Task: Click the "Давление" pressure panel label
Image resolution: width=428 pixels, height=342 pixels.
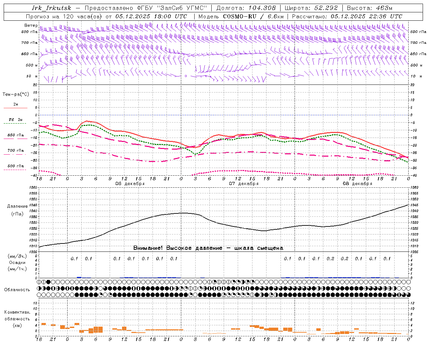Action: point(17,206)
